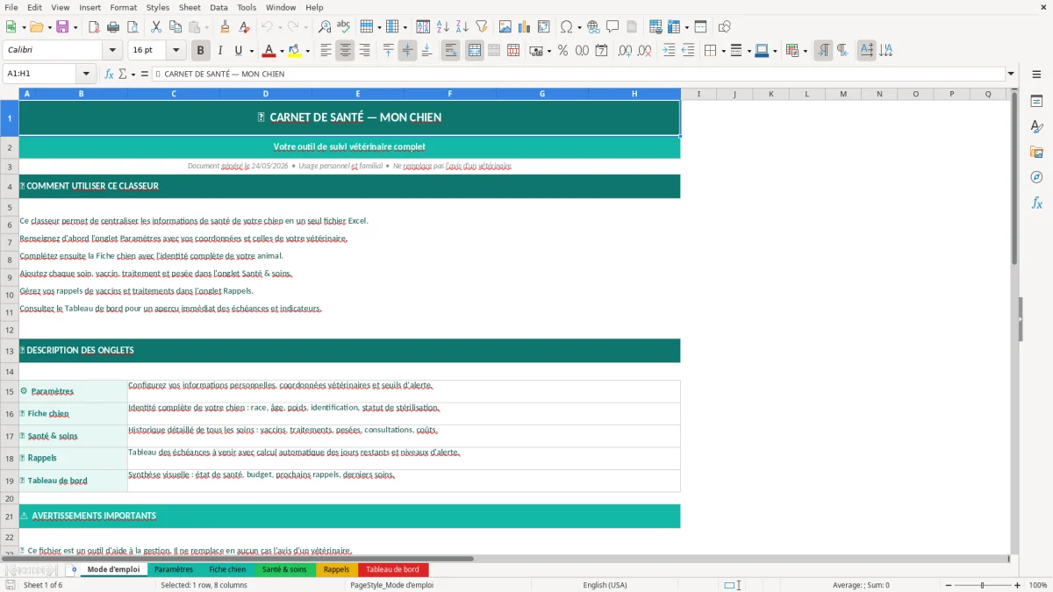Select row header 13
The width and height of the screenshot is (1053, 592).
(x=9, y=351)
